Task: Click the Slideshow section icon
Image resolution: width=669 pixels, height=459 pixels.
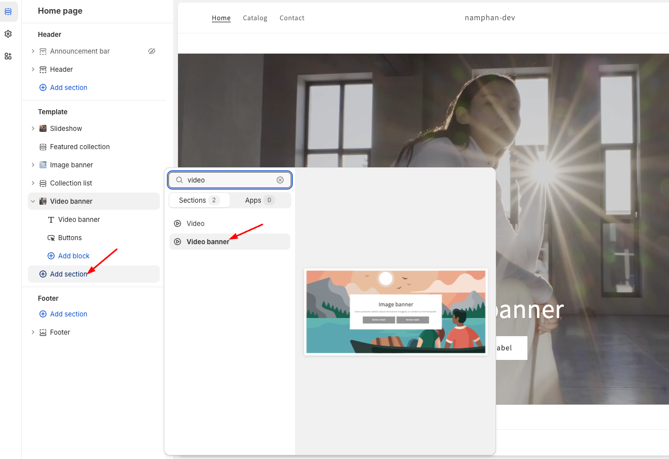Action: 43,128
